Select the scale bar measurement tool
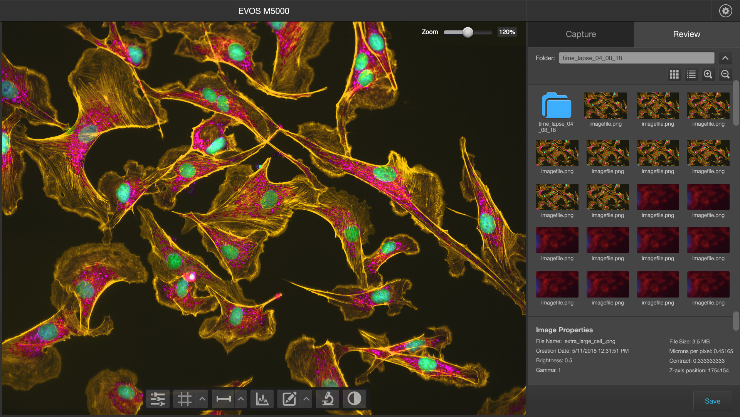 tap(224, 399)
